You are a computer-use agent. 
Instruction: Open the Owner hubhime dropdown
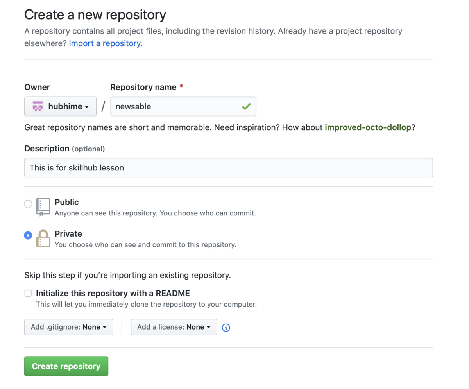[x=60, y=106]
